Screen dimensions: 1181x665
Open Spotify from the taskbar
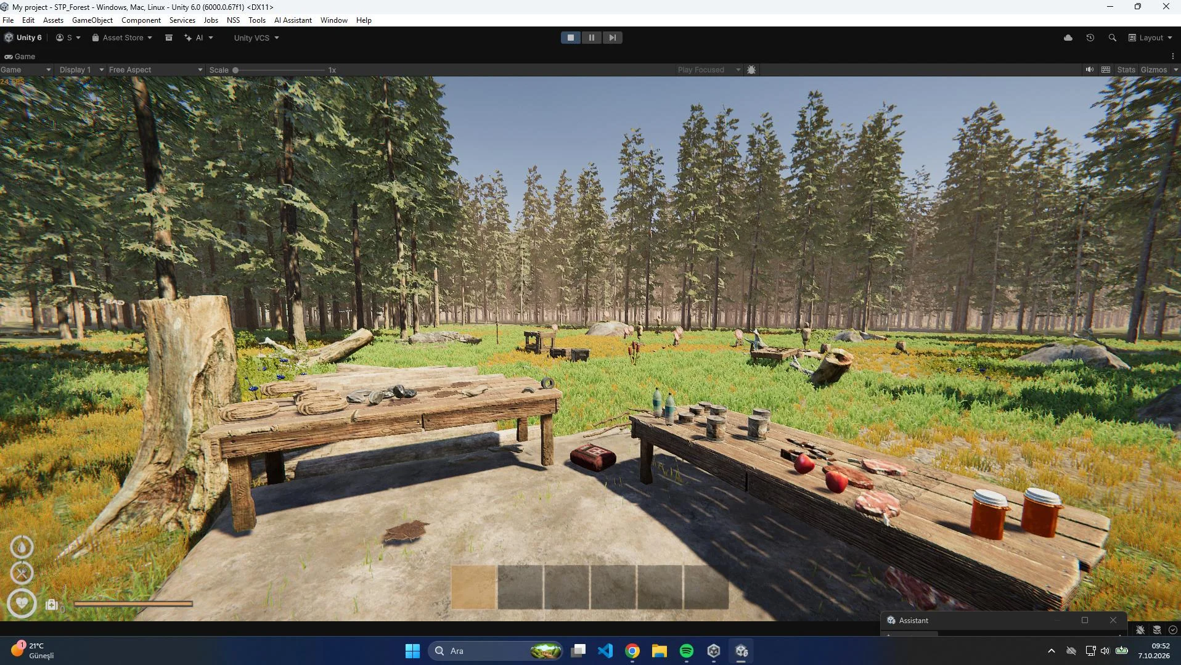[687, 651]
